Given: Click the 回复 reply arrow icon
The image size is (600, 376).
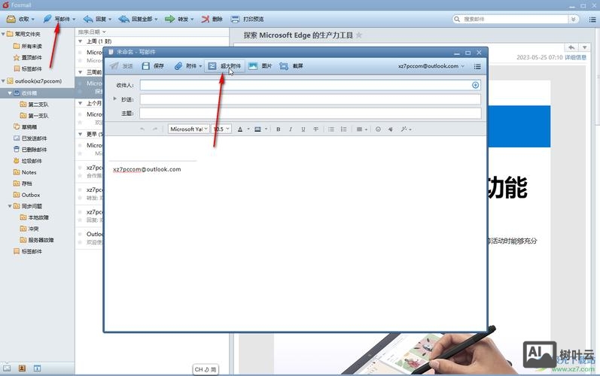Looking at the screenshot, I should 88,19.
